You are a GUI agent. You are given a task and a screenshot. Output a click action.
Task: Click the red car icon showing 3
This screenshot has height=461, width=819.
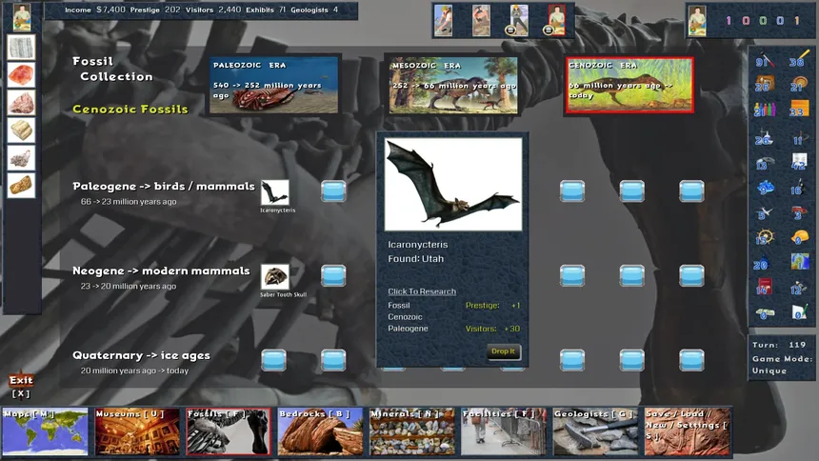(x=799, y=212)
